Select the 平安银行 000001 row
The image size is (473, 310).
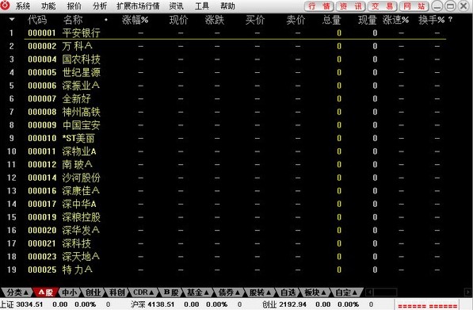click(235, 33)
